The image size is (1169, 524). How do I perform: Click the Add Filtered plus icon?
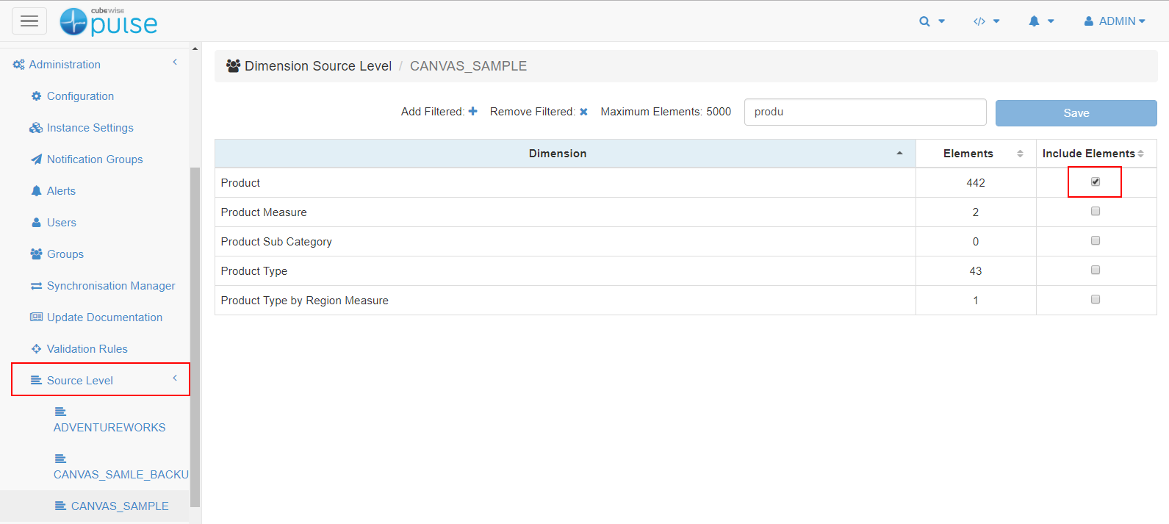click(x=473, y=112)
